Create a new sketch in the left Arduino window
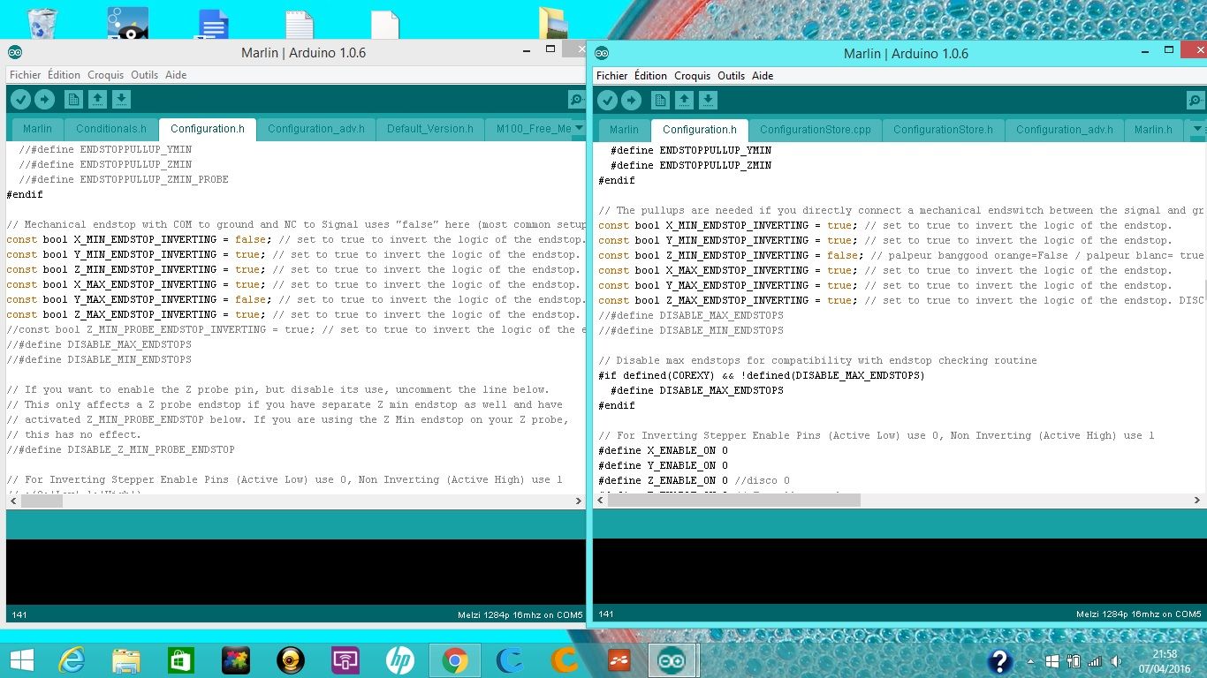Viewport: 1207px width, 678px height. click(x=74, y=100)
